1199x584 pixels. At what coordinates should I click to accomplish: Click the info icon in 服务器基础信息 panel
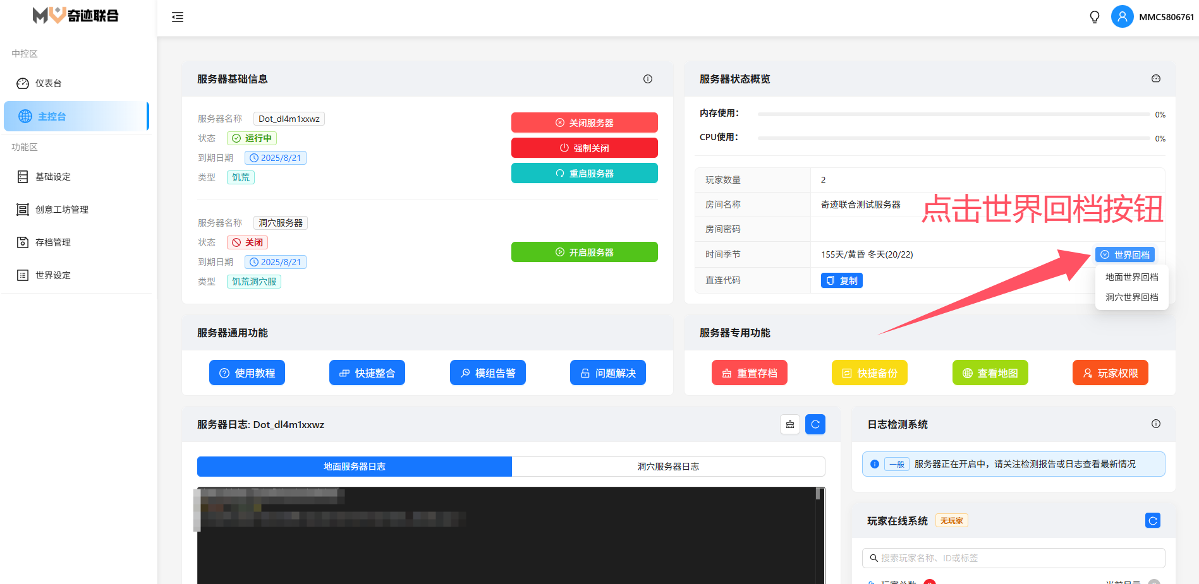[648, 79]
